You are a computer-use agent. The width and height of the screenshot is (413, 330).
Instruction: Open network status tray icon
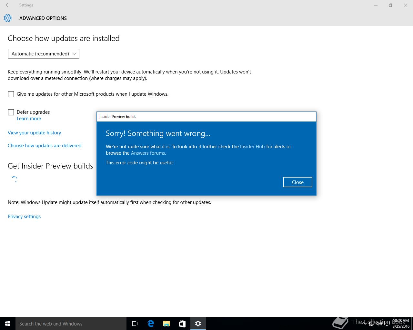point(371,324)
